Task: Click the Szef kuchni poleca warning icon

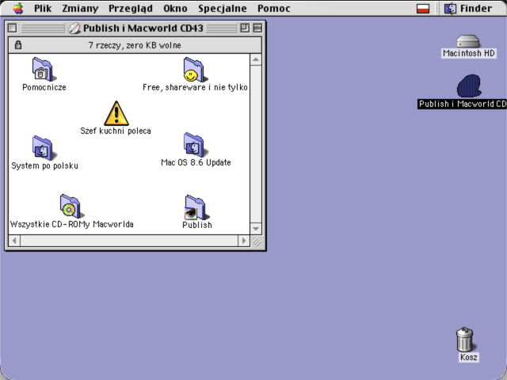Action: 116,113
